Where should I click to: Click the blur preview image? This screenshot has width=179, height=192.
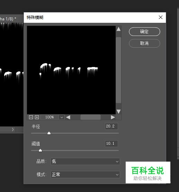pos(71,70)
